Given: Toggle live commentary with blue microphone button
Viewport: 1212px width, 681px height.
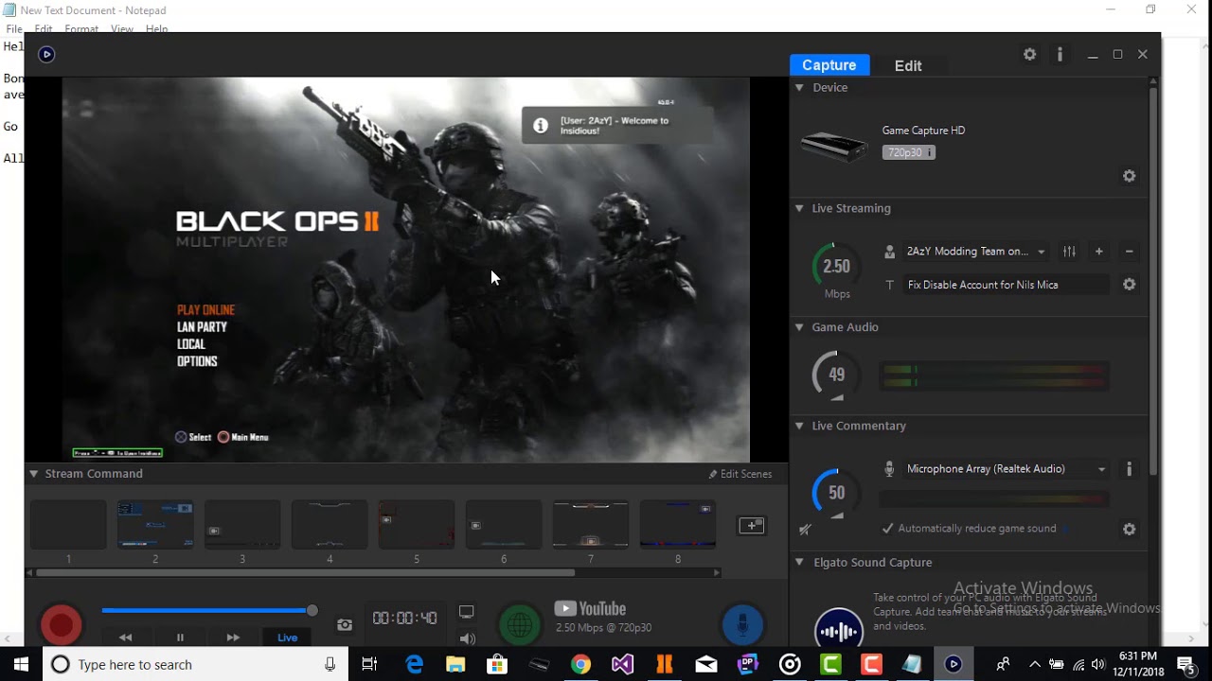Looking at the screenshot, I should [x=742, y=624].
